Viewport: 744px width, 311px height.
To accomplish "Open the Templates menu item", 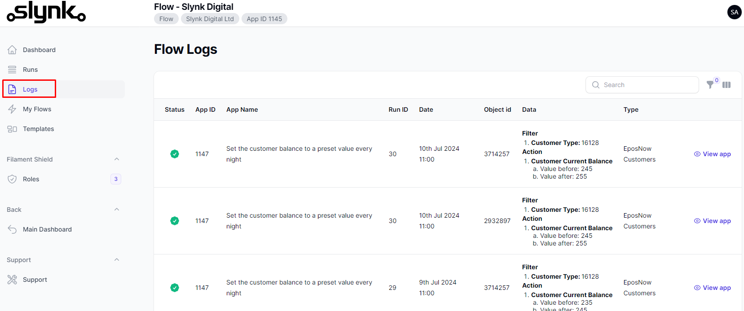I will [x=38, y=129].
